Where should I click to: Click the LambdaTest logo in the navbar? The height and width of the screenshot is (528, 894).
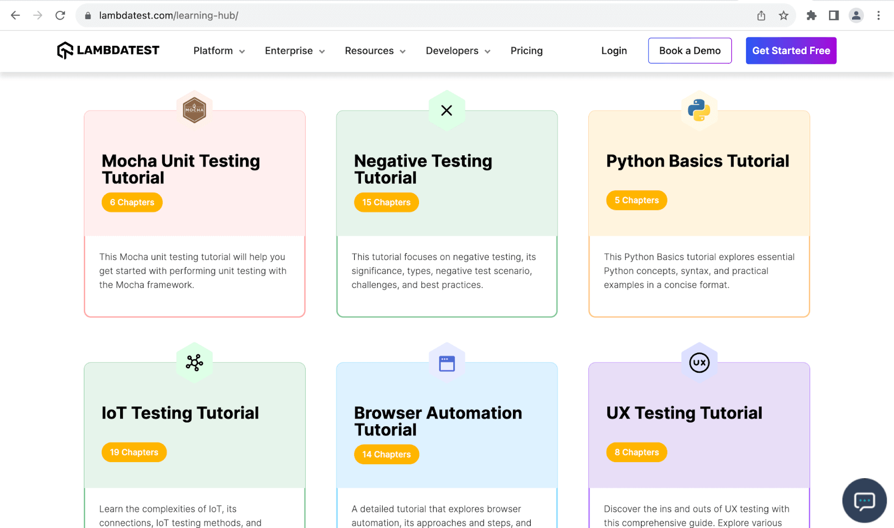(x=108, y=50)
